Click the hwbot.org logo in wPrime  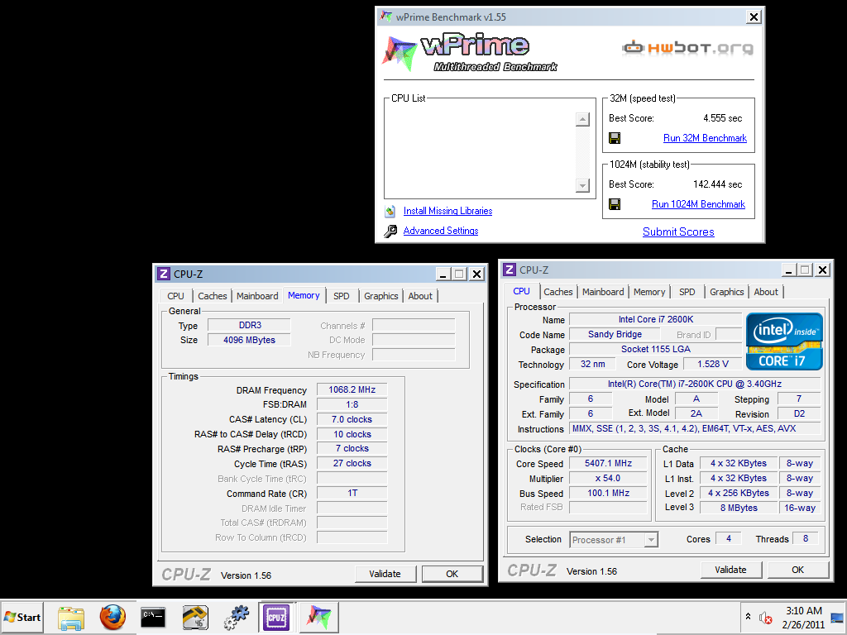point(687,48)
